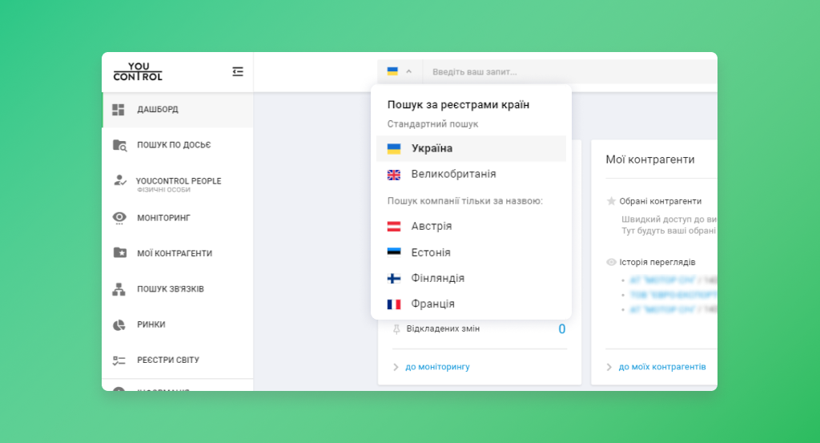Open the Ринки pie chart icon
This screenshot has width=820, height=443.
(x=119, y=324)
